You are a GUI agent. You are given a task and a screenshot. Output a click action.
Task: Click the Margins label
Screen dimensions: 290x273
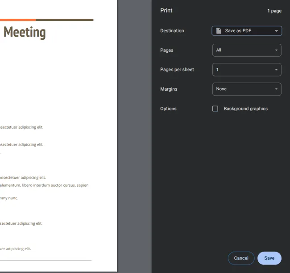pyautogui.click(x=169, y=89)
